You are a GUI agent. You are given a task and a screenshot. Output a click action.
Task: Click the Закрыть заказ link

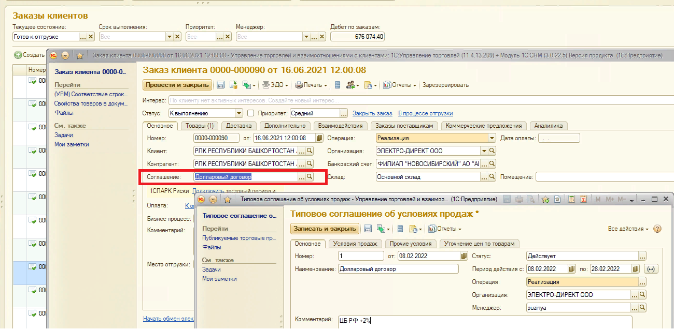[x=372, y=113]
